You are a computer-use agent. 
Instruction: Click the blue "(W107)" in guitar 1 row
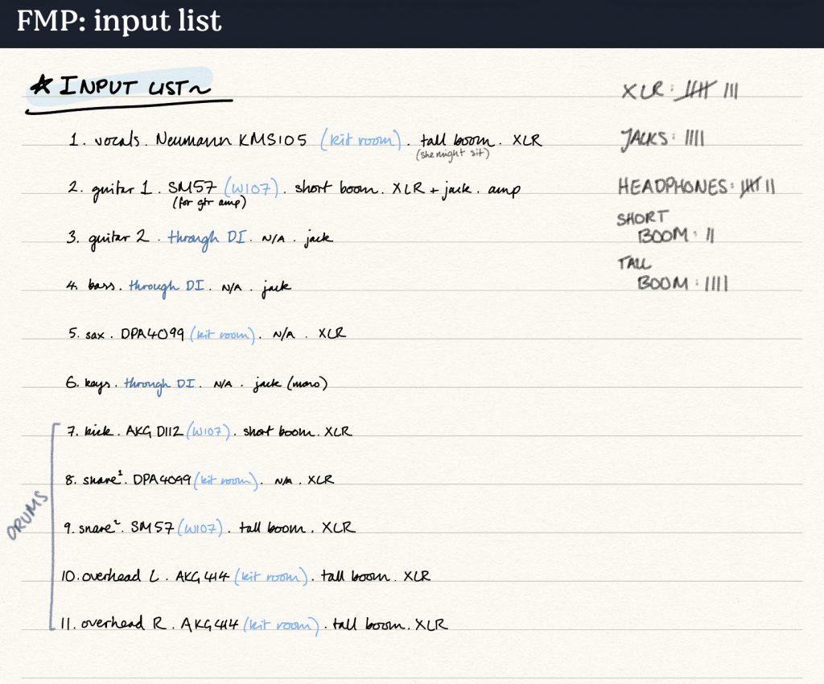click(x=251, y=188)
